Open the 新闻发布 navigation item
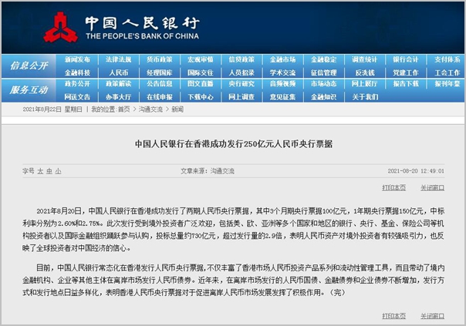Image resolution: width=466 pixels, height=326 pixels. click(x=77, y=59)
